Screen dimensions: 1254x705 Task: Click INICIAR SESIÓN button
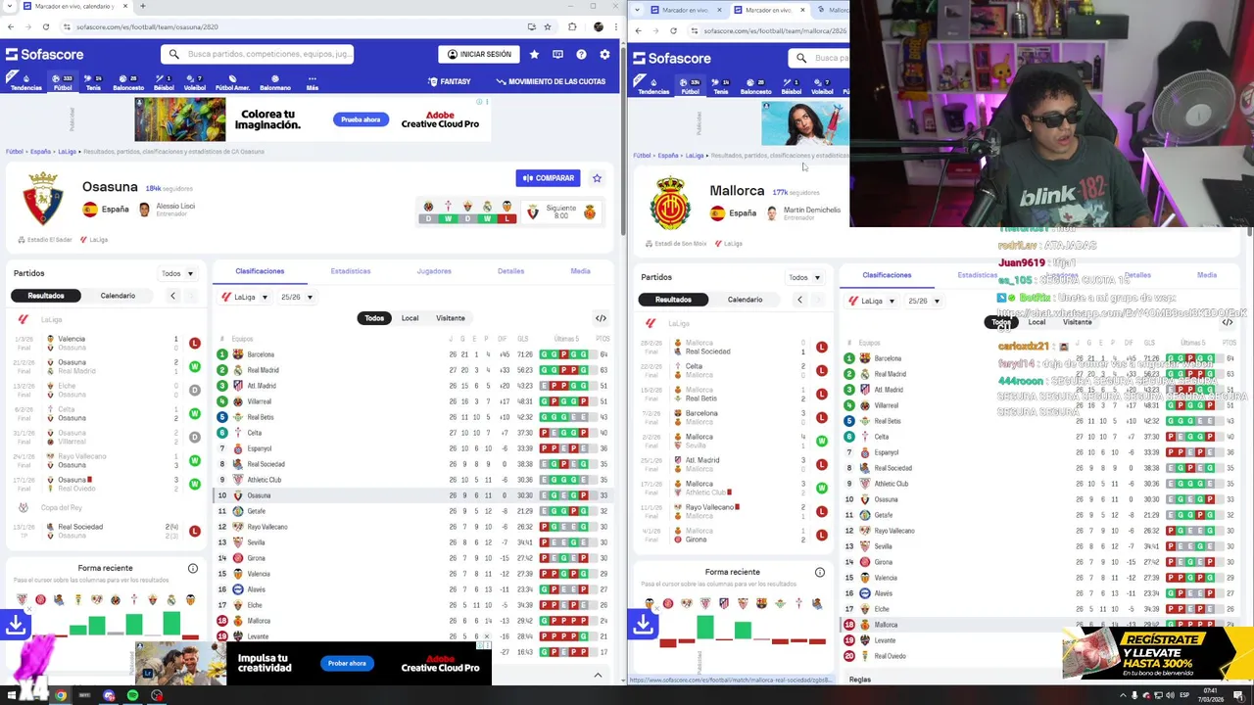click(479, 55)
